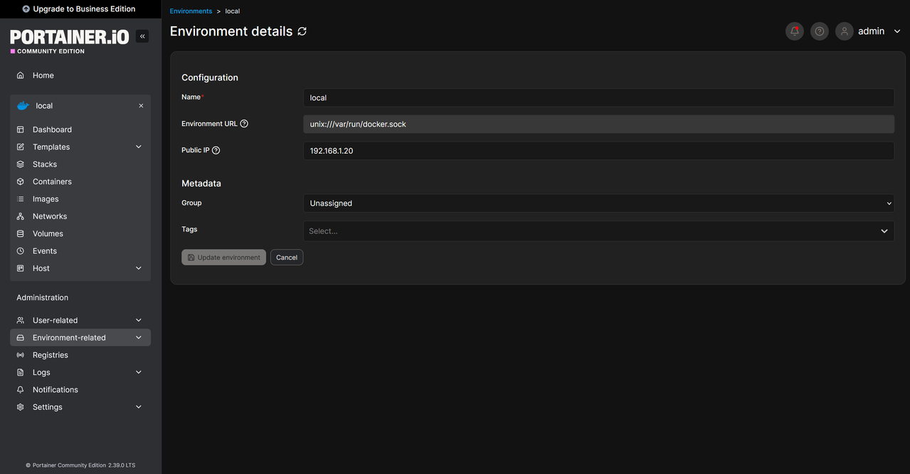The image size is (910, 474).
Task: Click the Cancel button
Action: tap(287, 258)
